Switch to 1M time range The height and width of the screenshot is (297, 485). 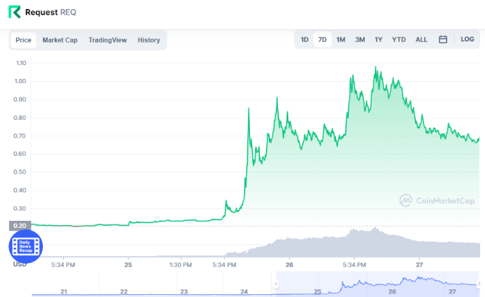click(x=341, y=39)
